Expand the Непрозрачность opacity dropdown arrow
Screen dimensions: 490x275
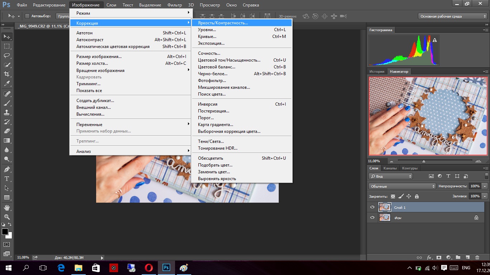tap(485, 186)
